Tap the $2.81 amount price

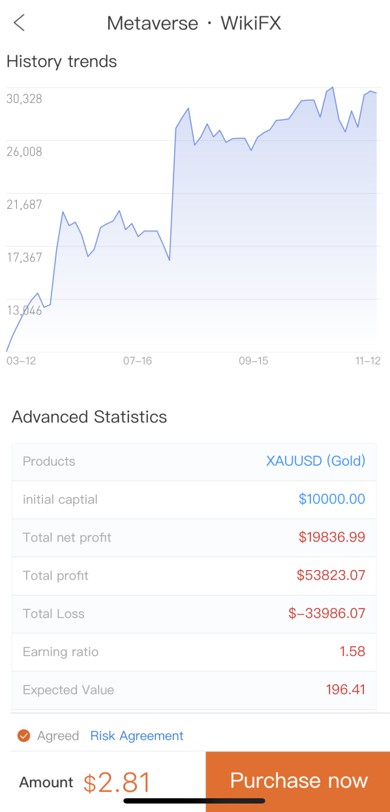click(x=117, y=782)
